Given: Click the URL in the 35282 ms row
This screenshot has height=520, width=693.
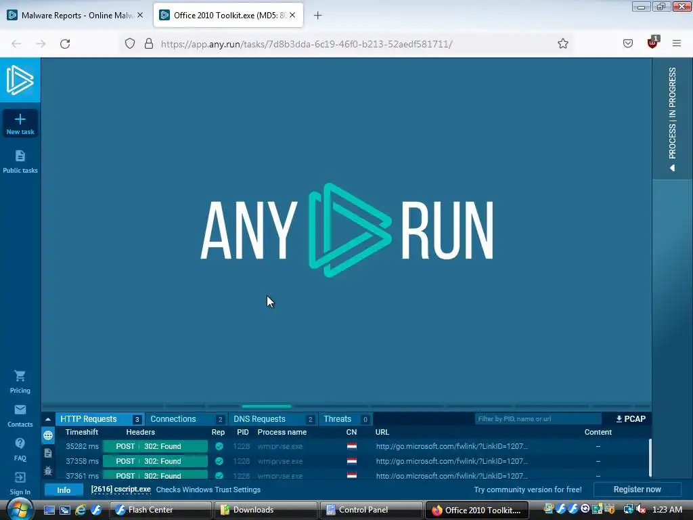Looking at the screenshot, I should click(x=451, y=446).
